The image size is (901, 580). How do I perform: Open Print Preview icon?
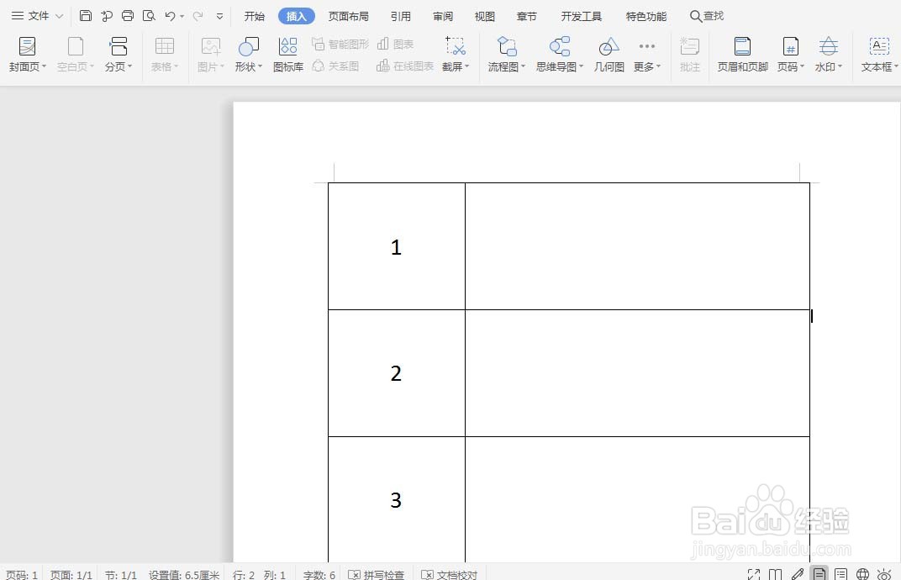(x=149, y=16)
